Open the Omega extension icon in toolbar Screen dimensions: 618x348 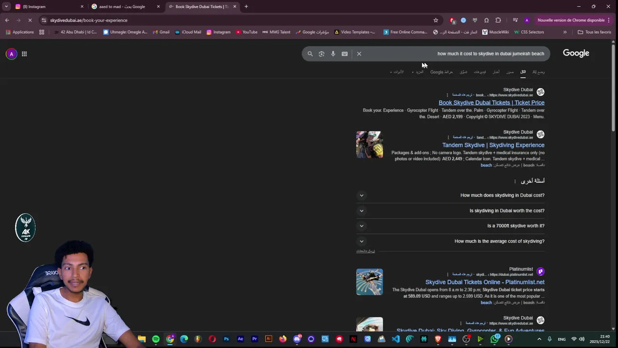(486, 20)
